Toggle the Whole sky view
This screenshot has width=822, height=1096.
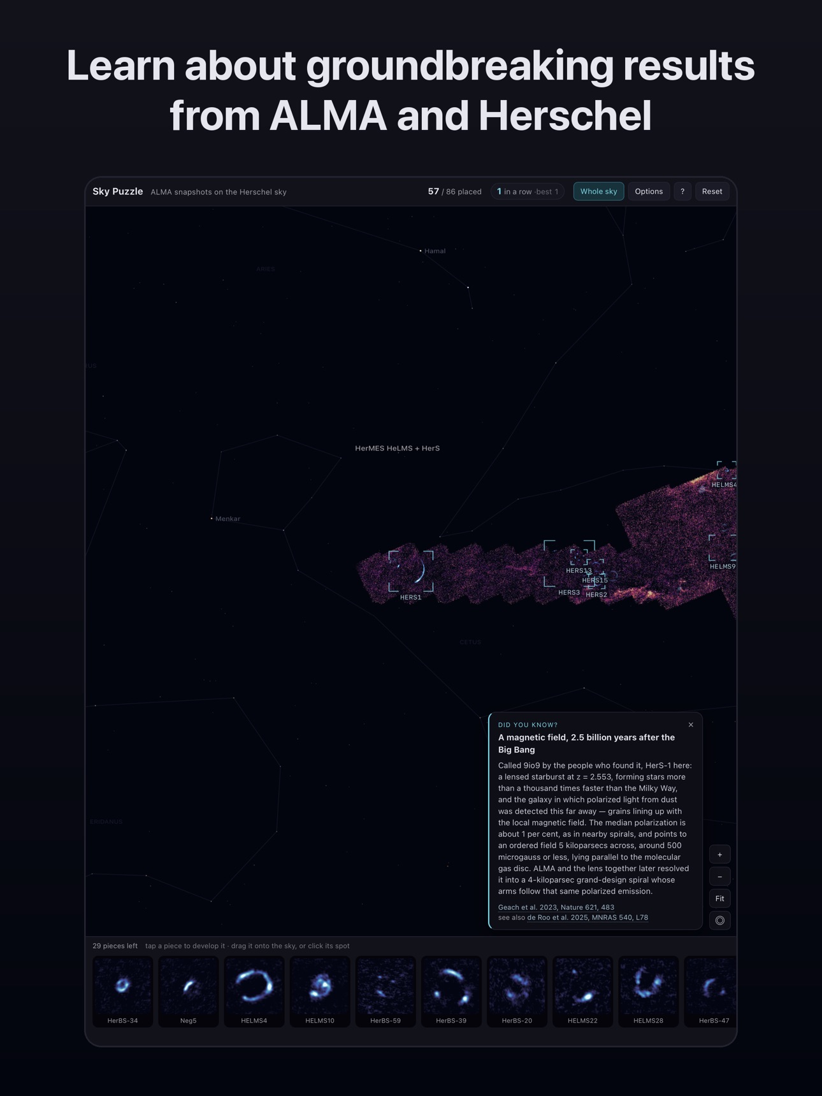(598, 191)
